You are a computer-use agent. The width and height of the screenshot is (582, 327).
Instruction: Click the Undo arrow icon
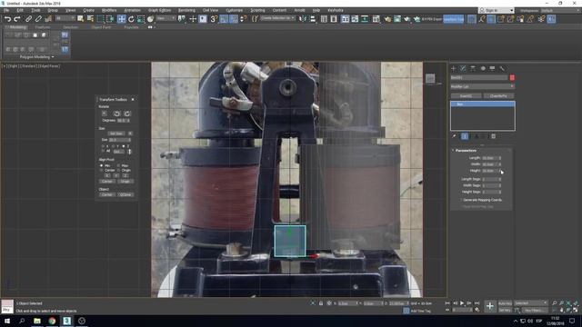click(7, 18)
